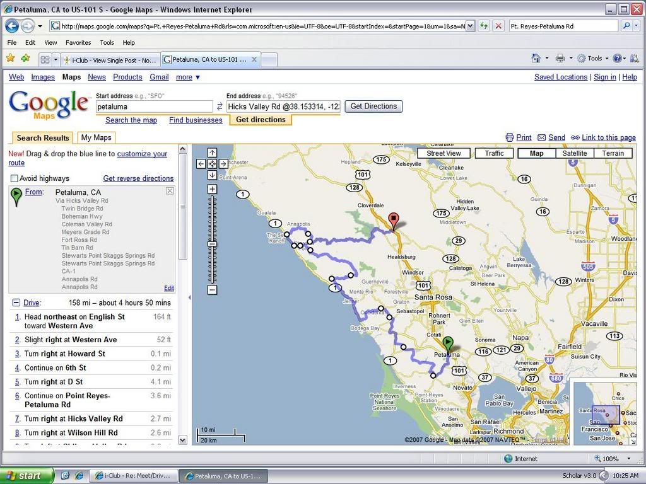Click the map zoom level slider handle
646x484 pixels.
(212, 244)
